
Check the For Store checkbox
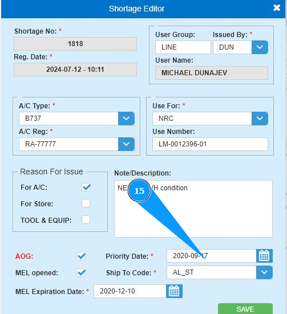pyautogui.click(x=86, y=203)
